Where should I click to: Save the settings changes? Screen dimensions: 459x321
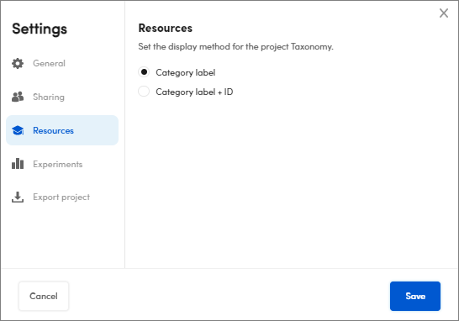point(415,296)
